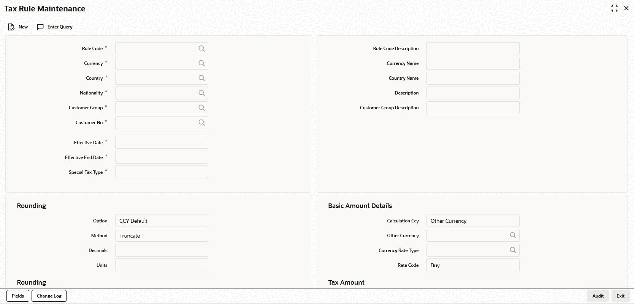Screen dimensions: 634x304
Task: Click the Effective End Date label
Action: pyautogui.click(x=84, y=158)
